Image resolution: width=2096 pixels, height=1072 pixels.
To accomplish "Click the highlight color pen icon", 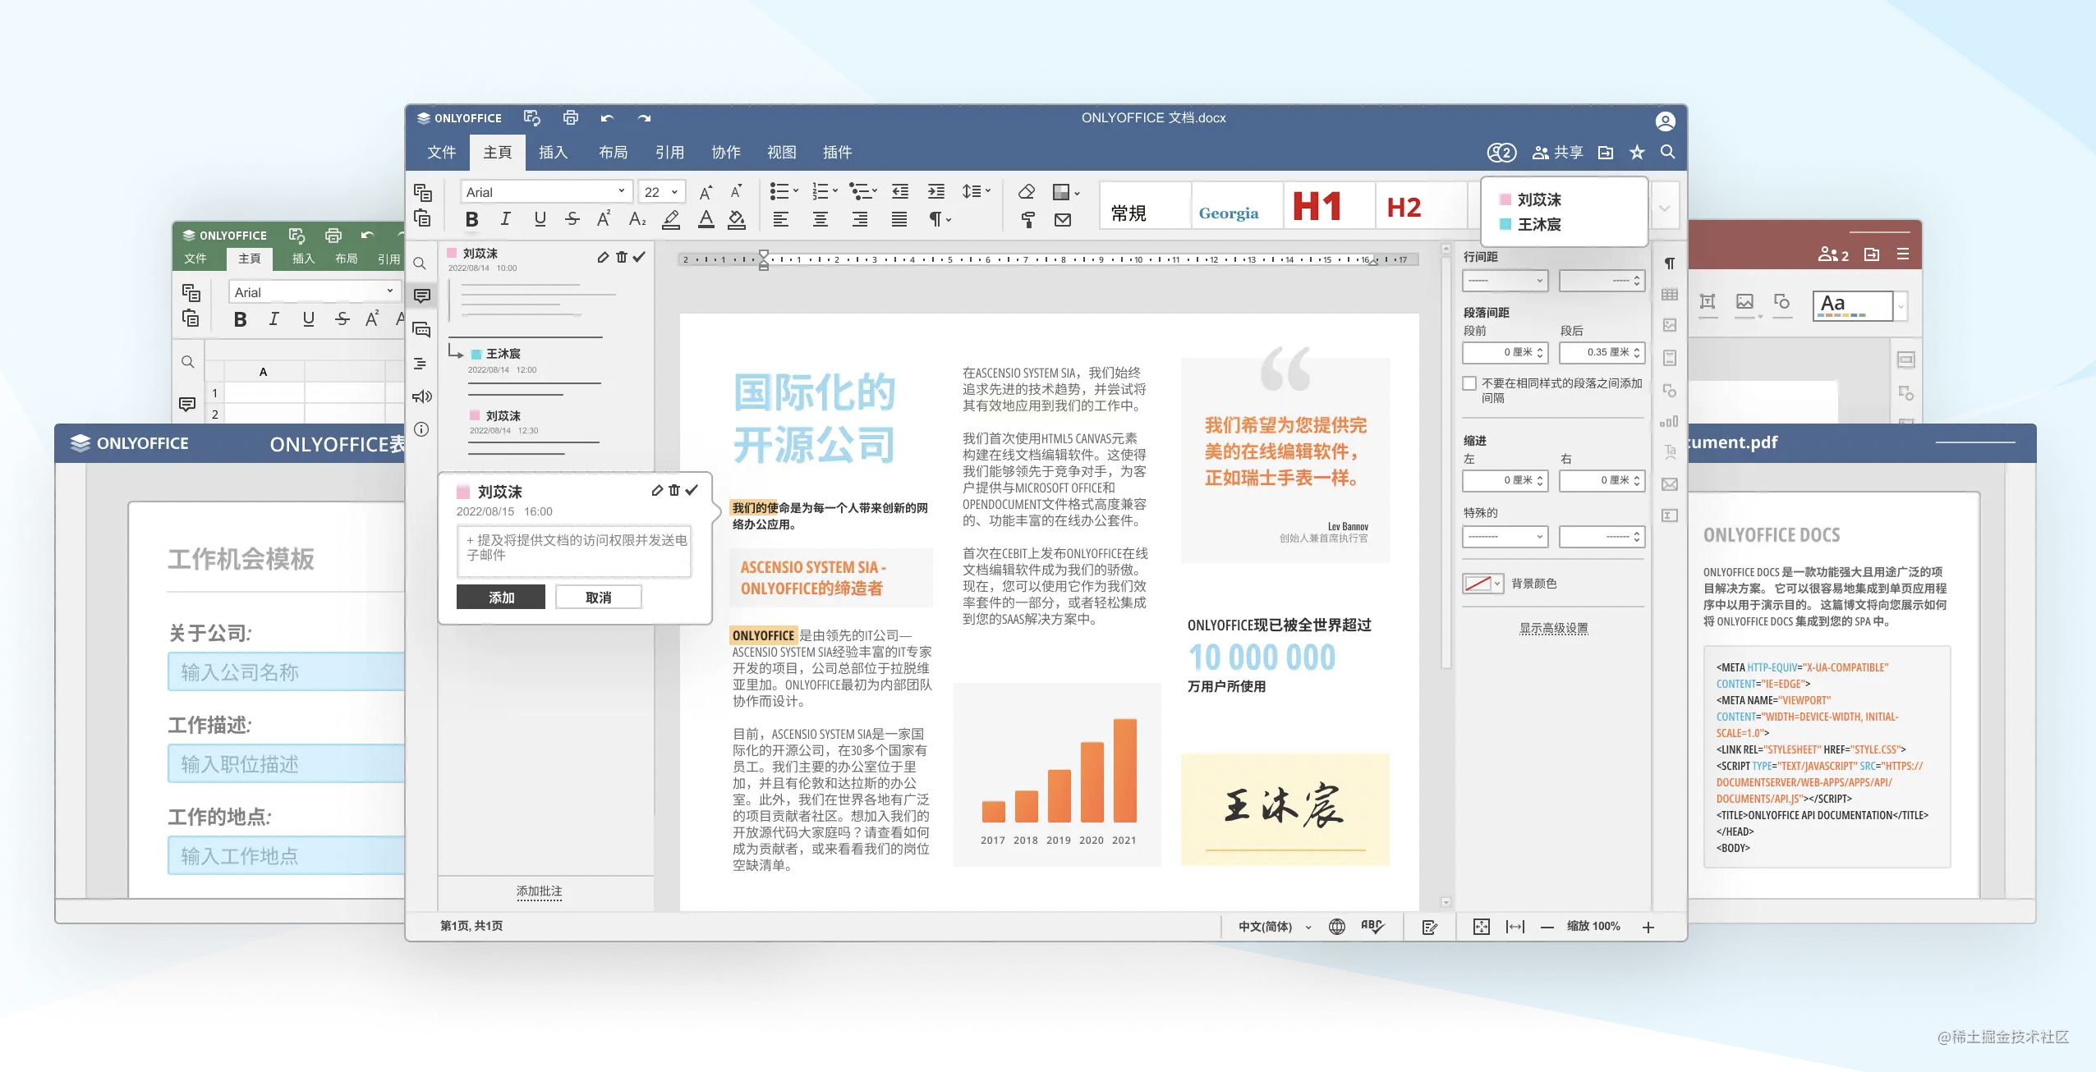I will [671, 219].
